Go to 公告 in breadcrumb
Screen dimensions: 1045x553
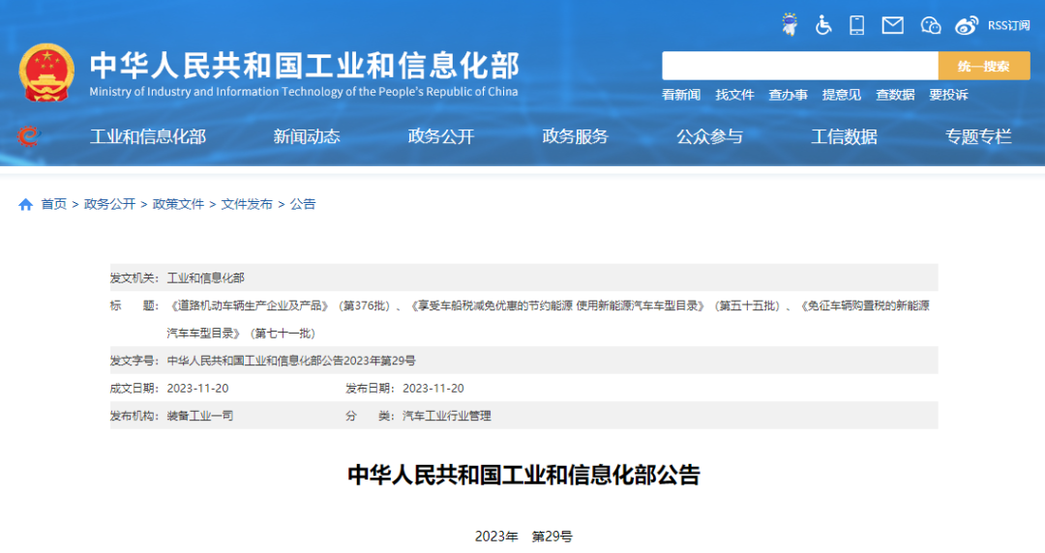[x=303, y=205]
